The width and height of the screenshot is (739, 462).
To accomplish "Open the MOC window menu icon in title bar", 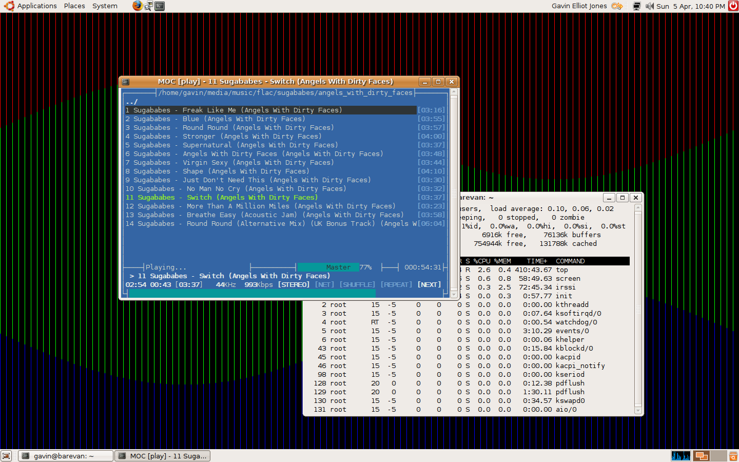I will pyautogui.click(x=126, y=82).
